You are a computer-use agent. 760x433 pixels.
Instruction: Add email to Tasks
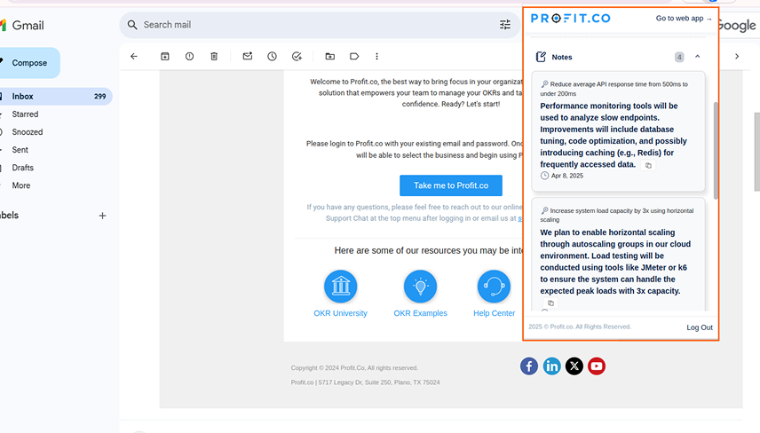(297, 56)
